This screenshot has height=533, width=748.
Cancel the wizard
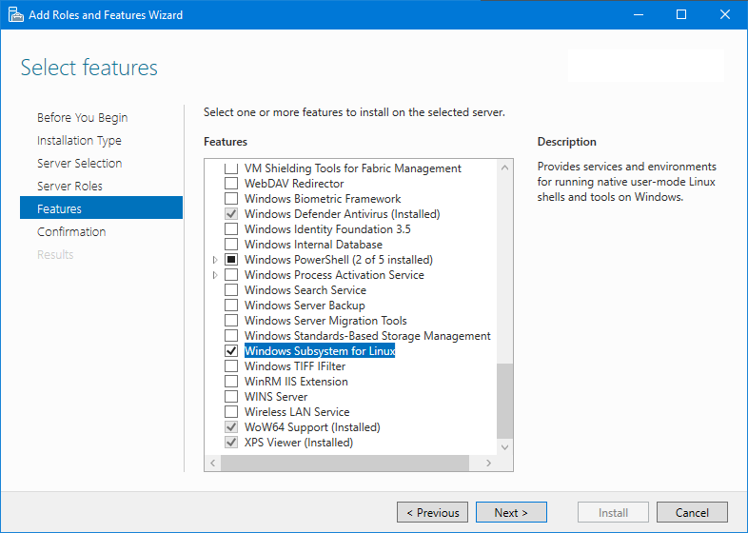(x=692, y=513)
